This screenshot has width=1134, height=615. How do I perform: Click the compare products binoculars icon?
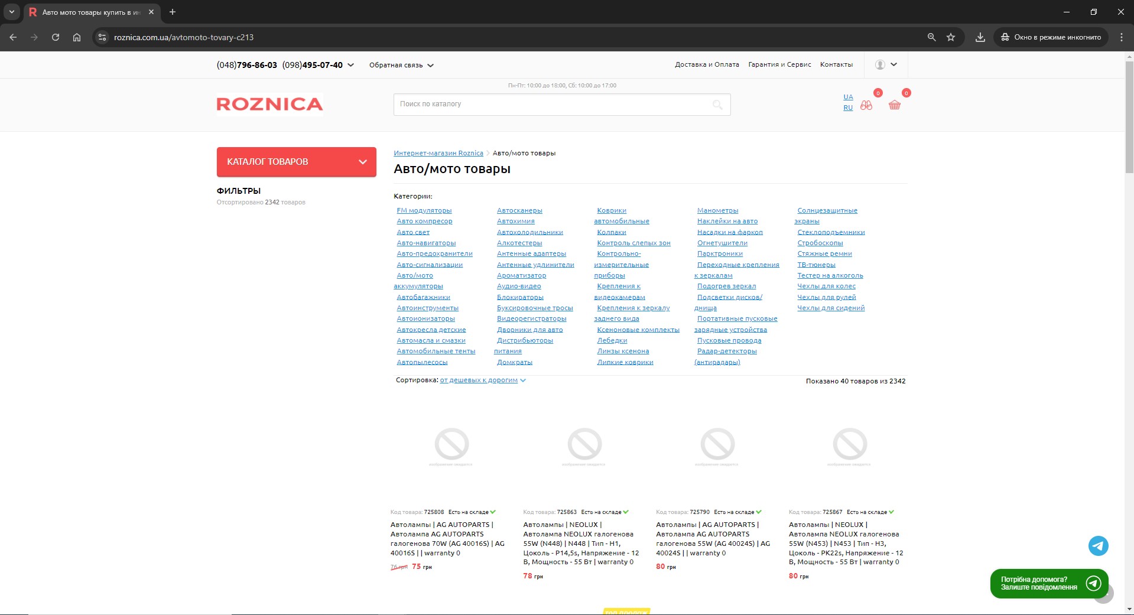point(866,106)
